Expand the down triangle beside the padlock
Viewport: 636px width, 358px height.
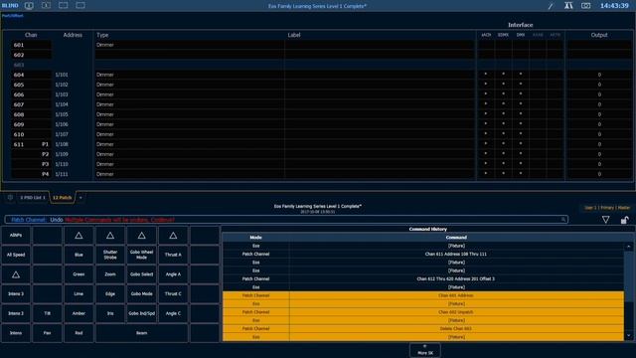pos(605,220)
